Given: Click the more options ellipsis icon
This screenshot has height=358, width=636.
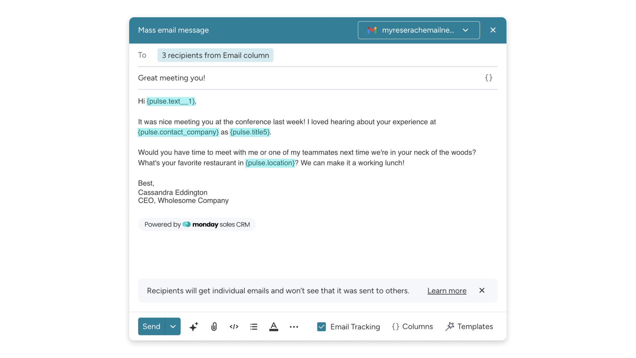Looking at the screenshot, I should click(294, 327).
